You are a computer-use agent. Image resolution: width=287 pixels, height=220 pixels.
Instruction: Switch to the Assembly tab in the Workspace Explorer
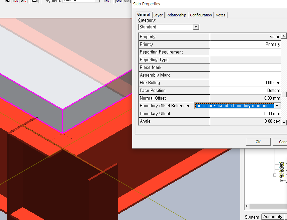tap(273, 217)
